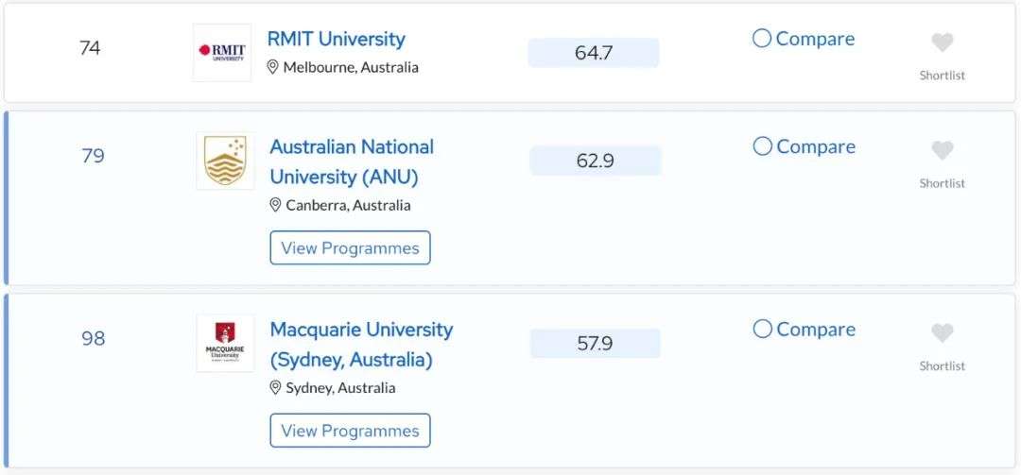View Programmes for Australian National University
This screenshot has height=475, width=1021.
[350, 248]
